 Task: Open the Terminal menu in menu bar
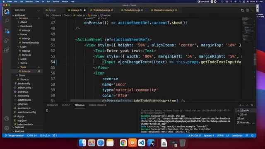56,2
